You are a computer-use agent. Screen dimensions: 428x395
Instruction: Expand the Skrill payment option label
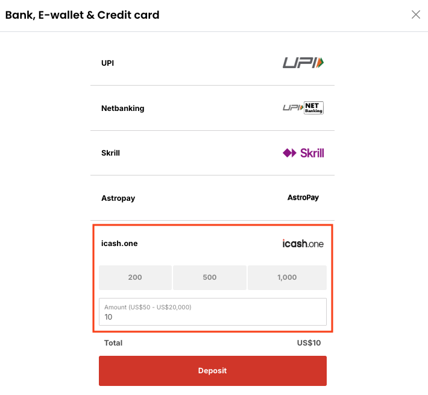click(111, 153)
